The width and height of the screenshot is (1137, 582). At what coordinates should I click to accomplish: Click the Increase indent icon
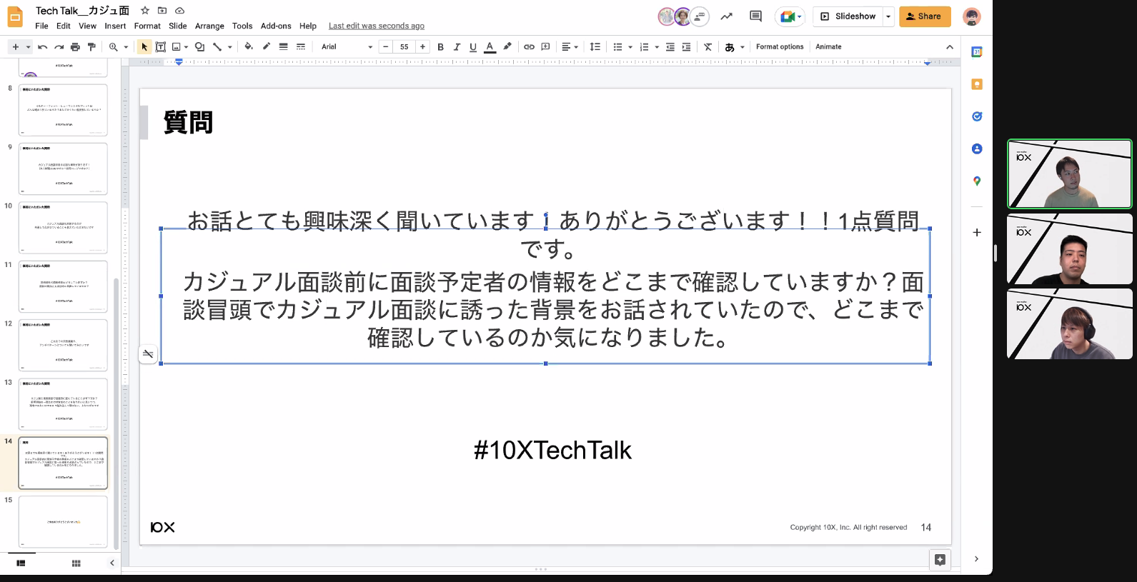click(x=686, y=47)
